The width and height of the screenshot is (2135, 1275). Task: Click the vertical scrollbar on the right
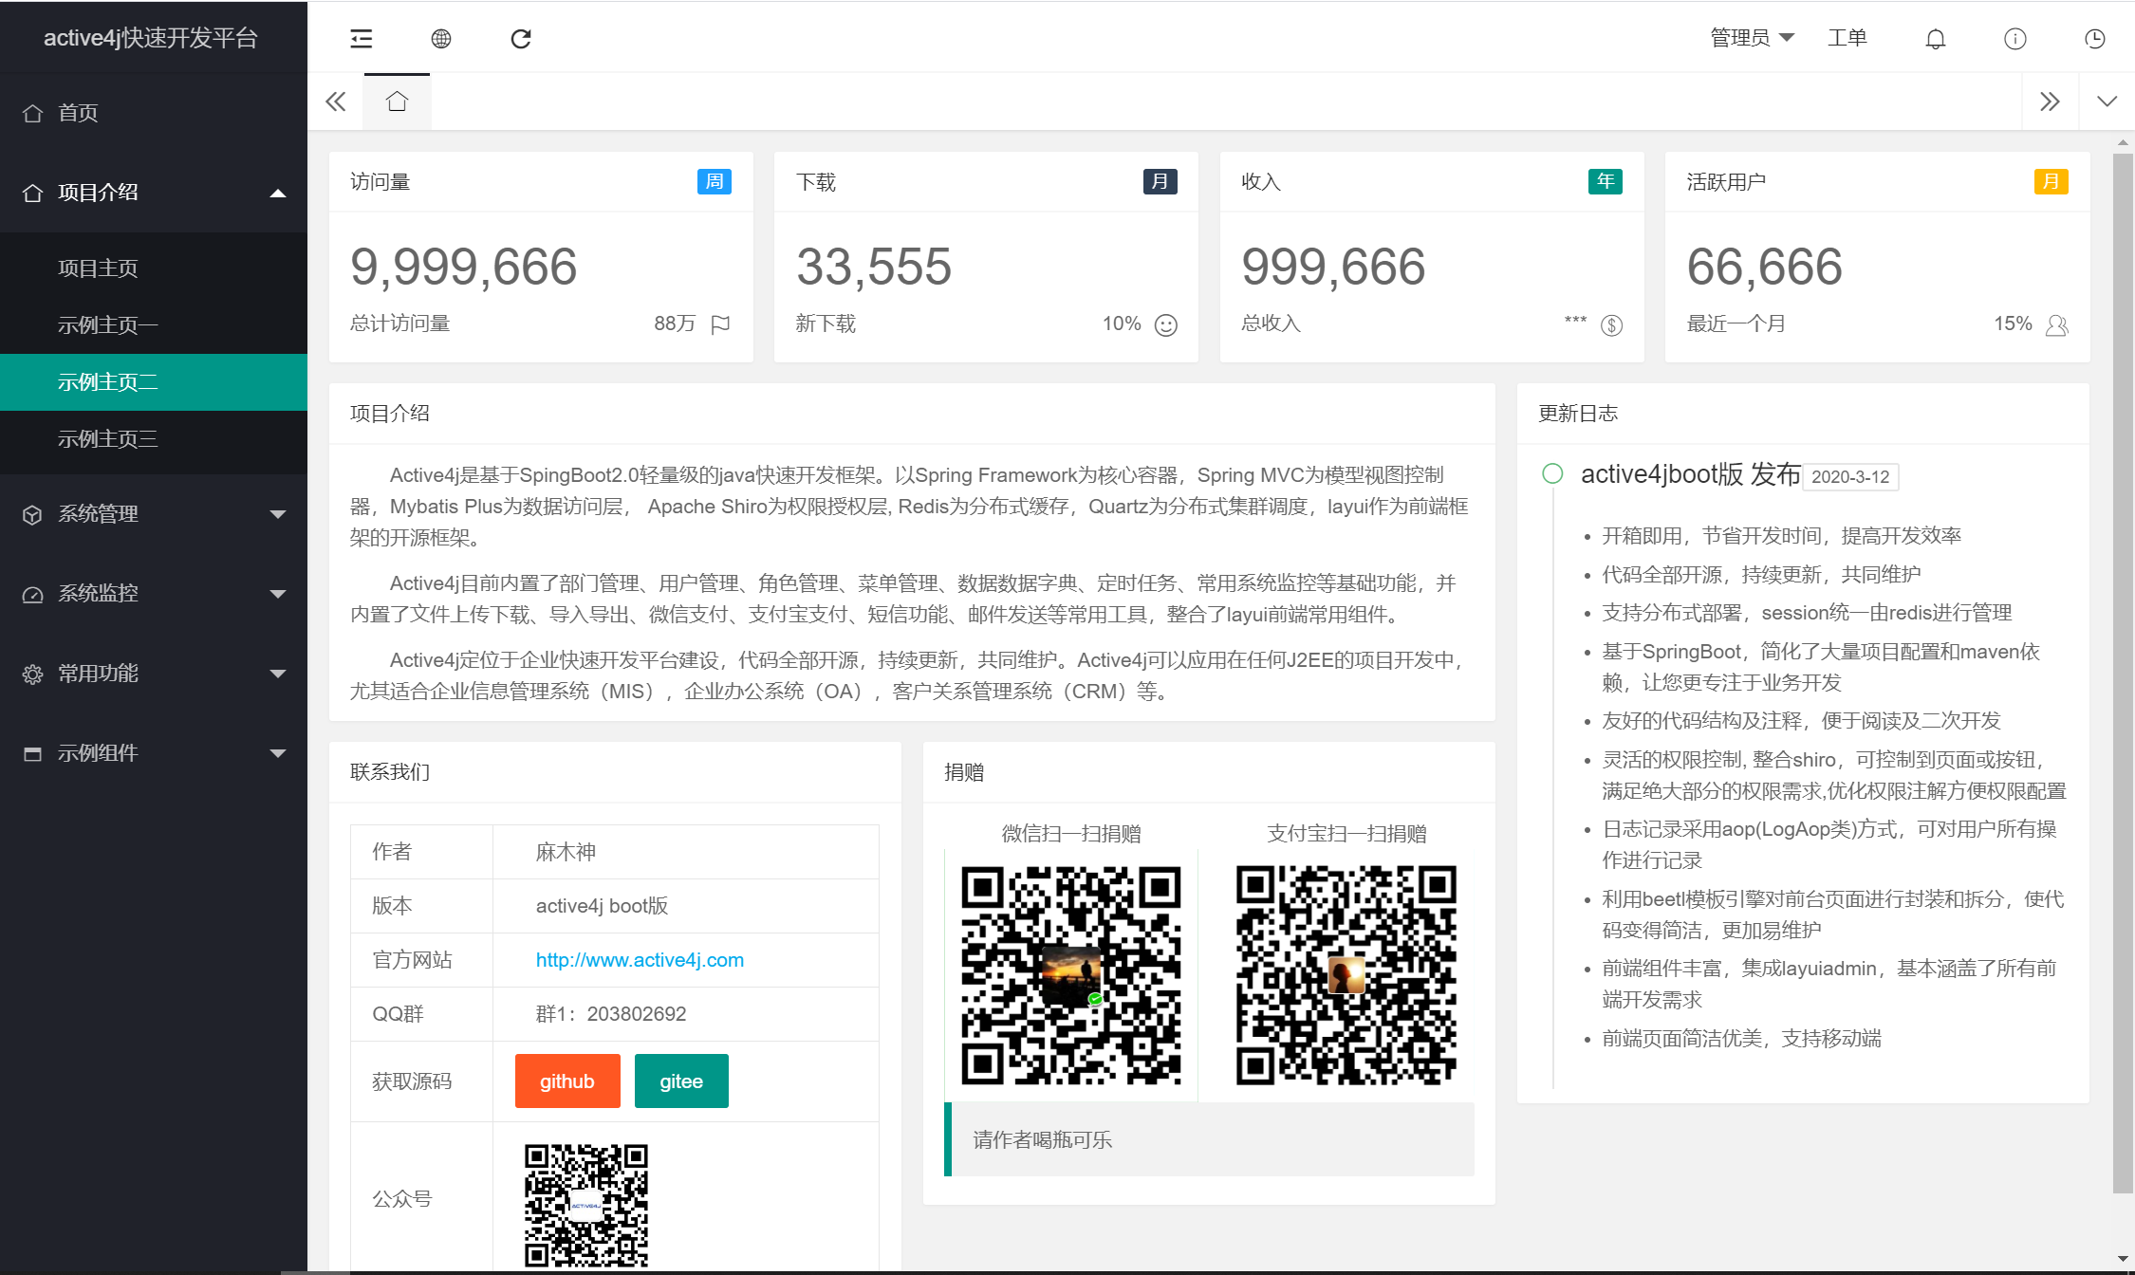[2122, 664]
